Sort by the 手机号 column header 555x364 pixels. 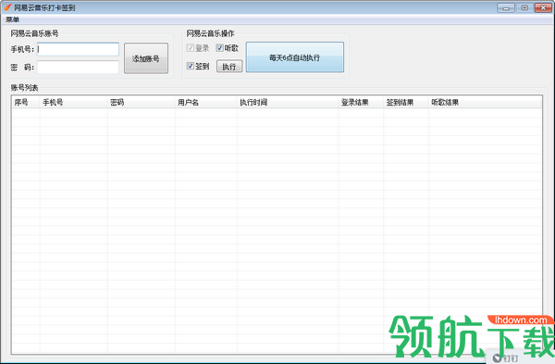point(74,103)
